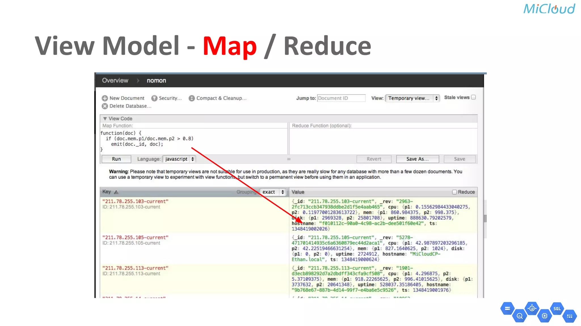581x326 pixels.
Task: Go to the Overview breadcrumb
Action: tap(115, 81)
